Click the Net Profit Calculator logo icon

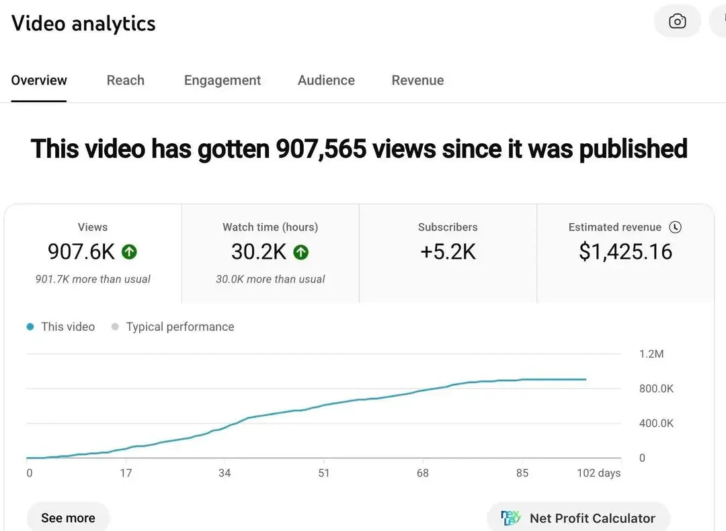coord(511,518)
